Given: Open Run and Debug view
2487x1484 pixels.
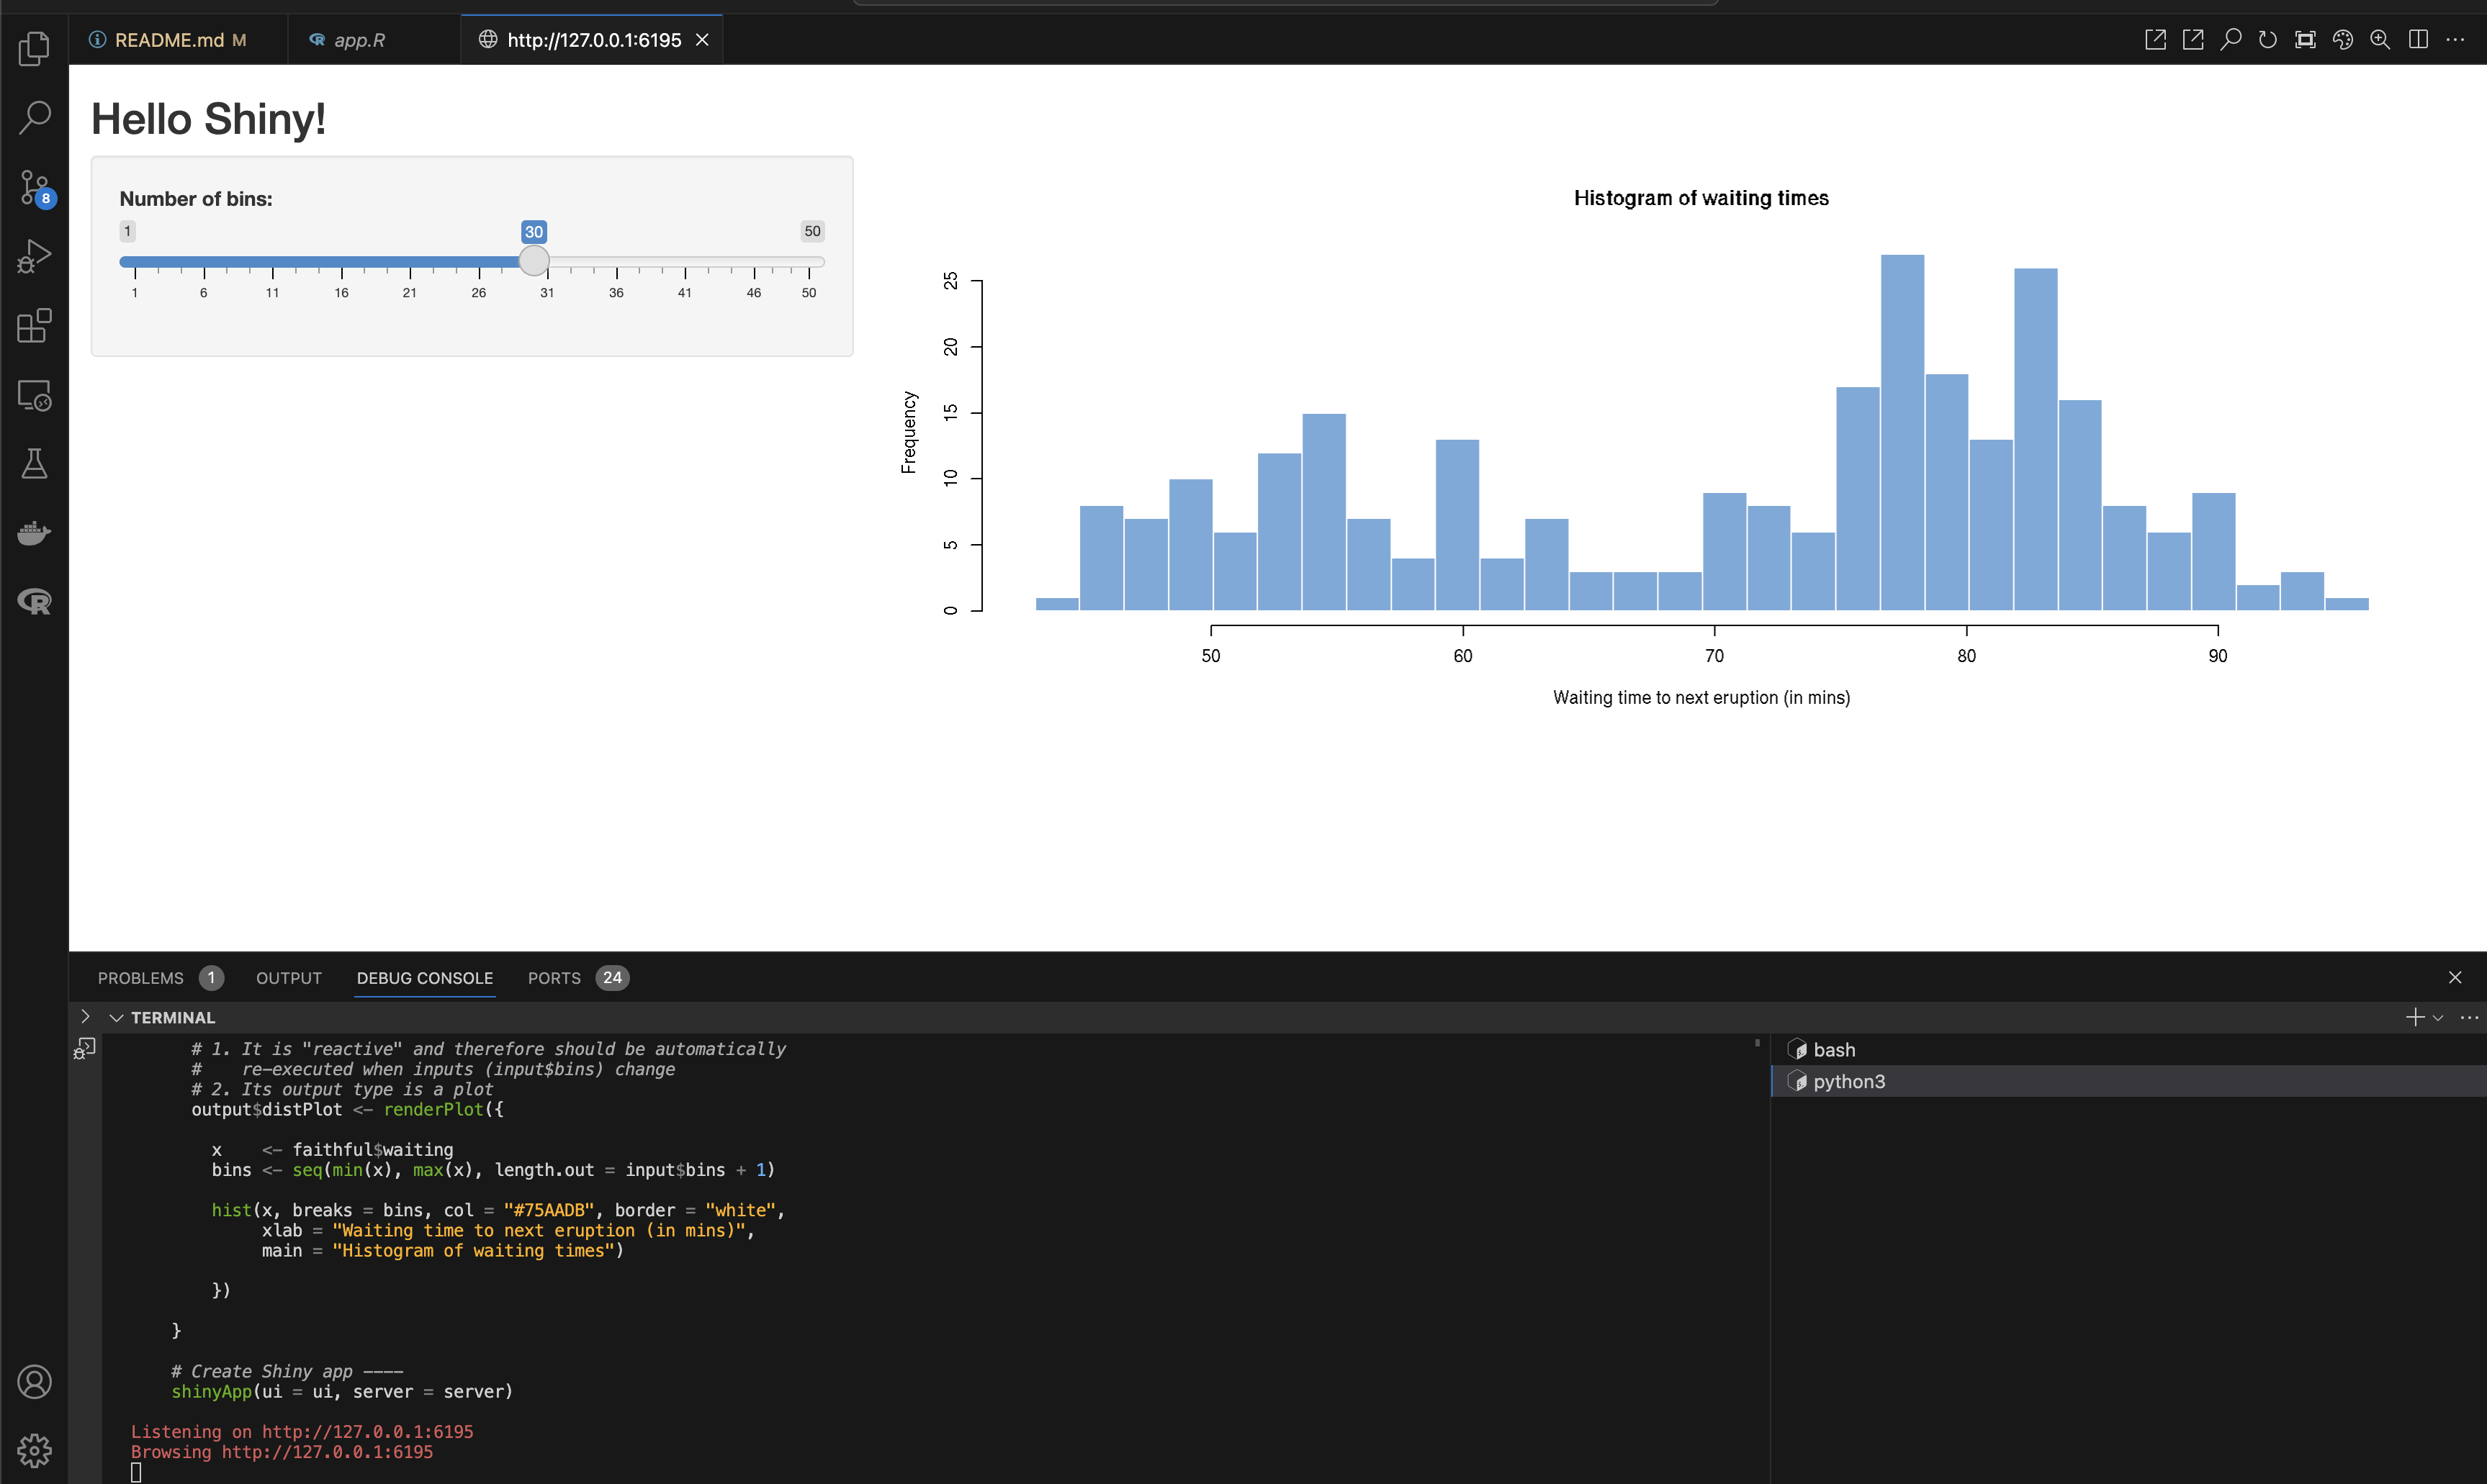Looking at the screenshot, I should 34,256.
